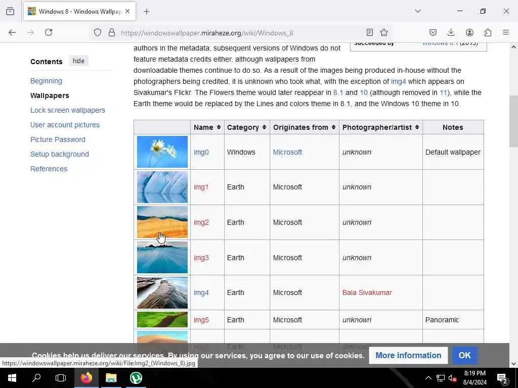Show site security padlock info
518x388 pixels.
coord(112,32)
